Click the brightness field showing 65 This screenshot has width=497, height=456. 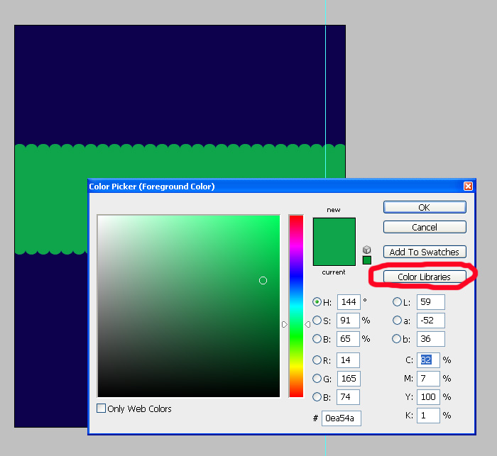(x=348, y=339)
